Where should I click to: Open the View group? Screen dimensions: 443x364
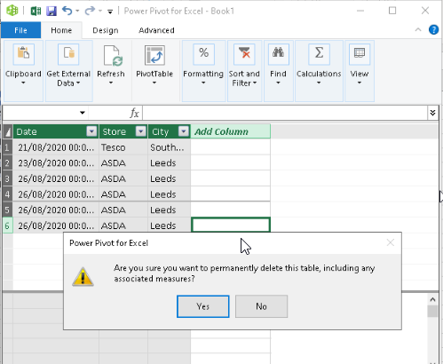(360, 71)
